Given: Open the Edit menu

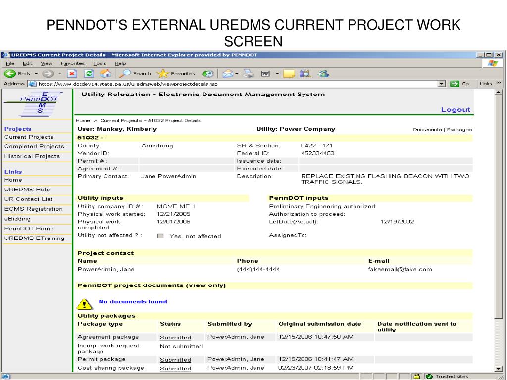Looking at the screenshot, I should (28, 63).
